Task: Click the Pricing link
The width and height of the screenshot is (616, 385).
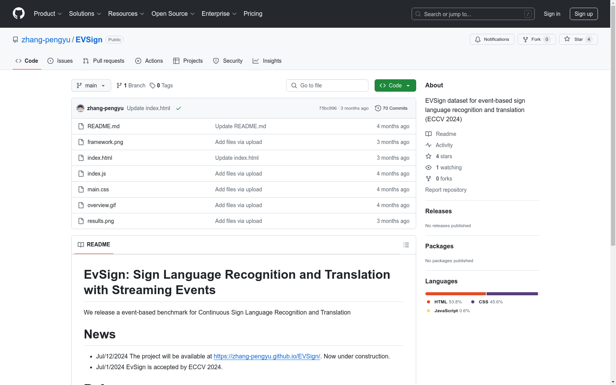Action: 253,13
